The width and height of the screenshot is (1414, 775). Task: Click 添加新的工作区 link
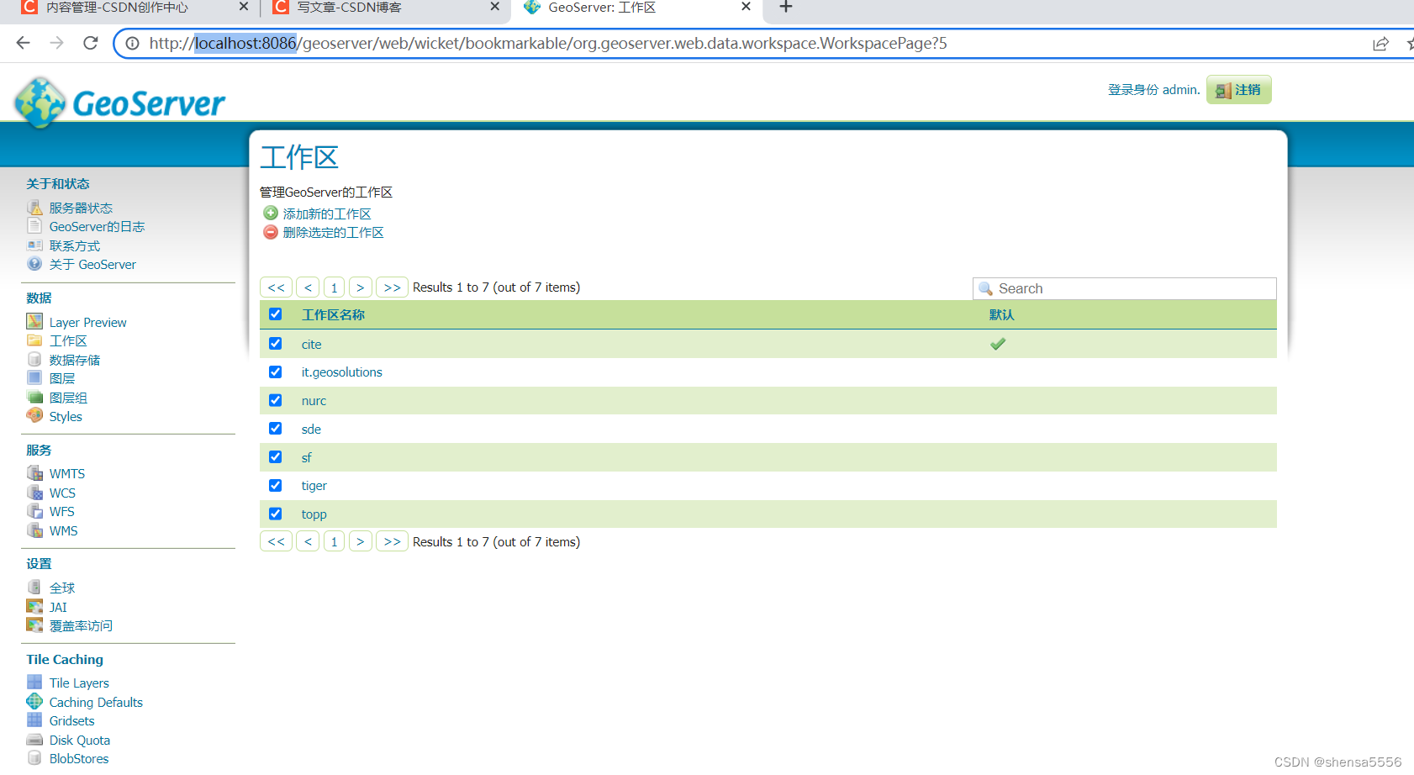(x=327, y=214)
